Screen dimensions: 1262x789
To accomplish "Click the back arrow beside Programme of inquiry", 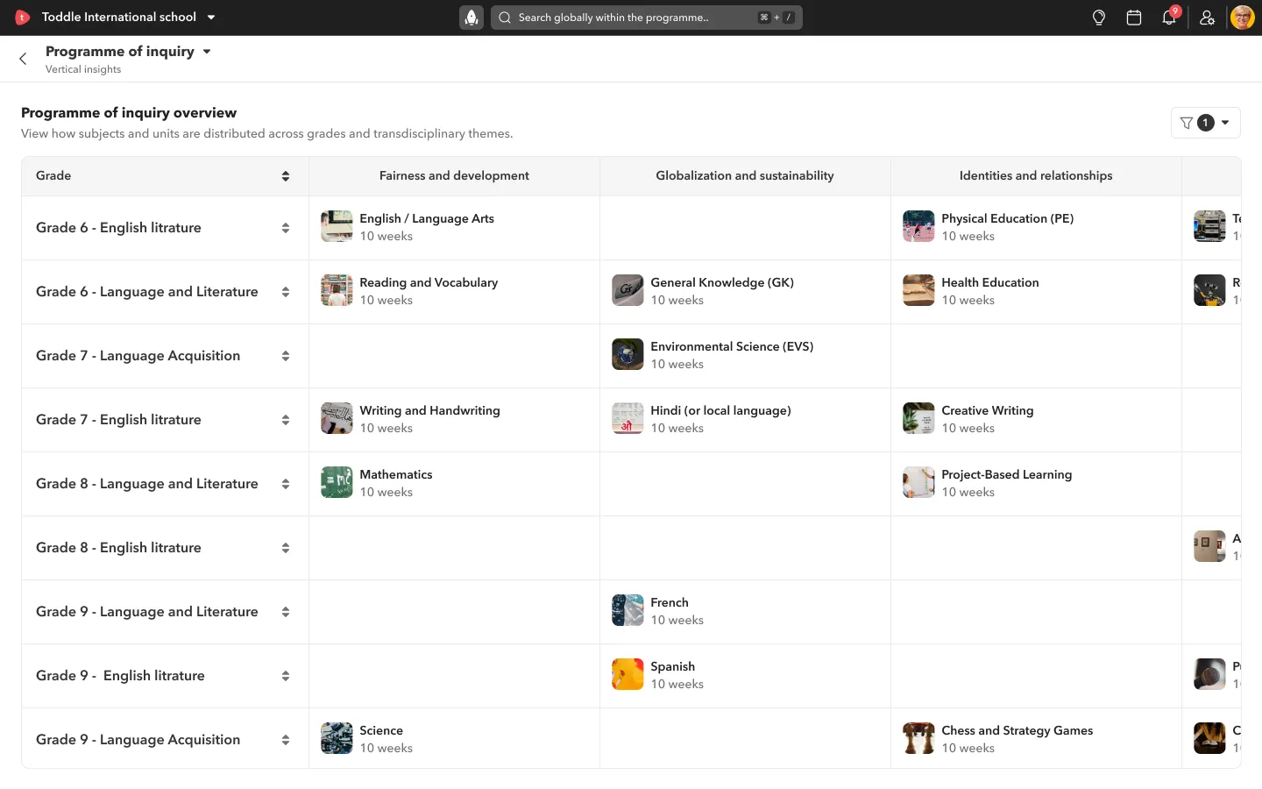I will pyautogui.click(x=23, y=59).
